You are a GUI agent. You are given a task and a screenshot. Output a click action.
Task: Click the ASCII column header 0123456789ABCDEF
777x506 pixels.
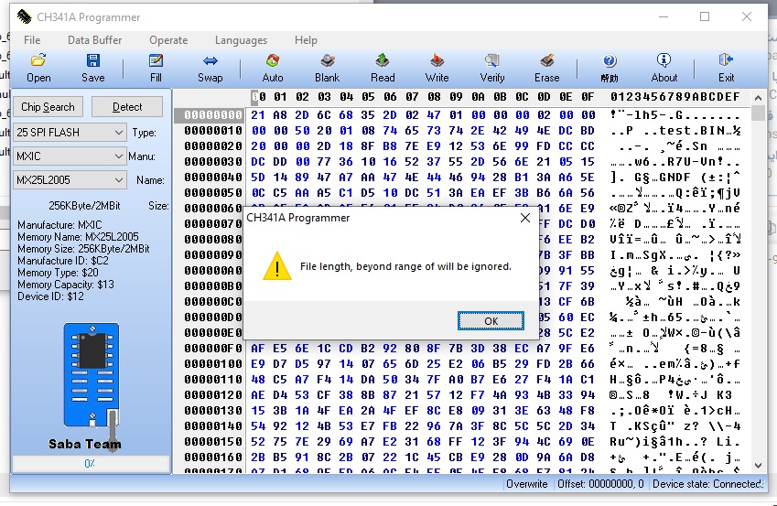[674, 97]
